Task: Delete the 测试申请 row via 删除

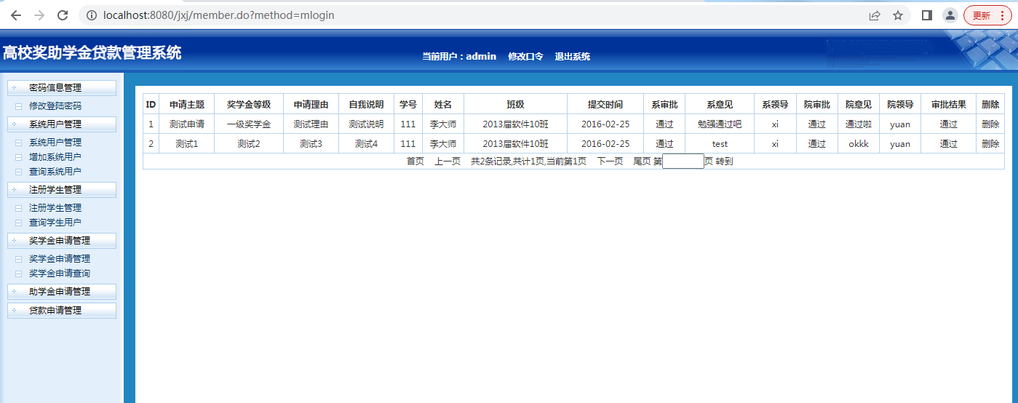Action: click(990, 124)
